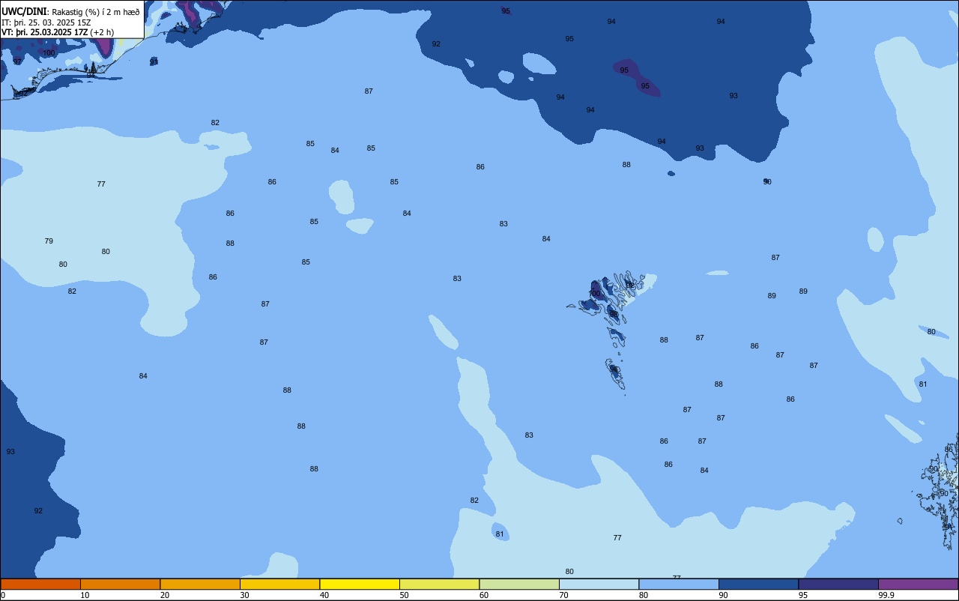Viewport: 959px width, 601px height.
Task: Click the 80–90 sky blue legend swatch
Action: [x=679, y=584]
